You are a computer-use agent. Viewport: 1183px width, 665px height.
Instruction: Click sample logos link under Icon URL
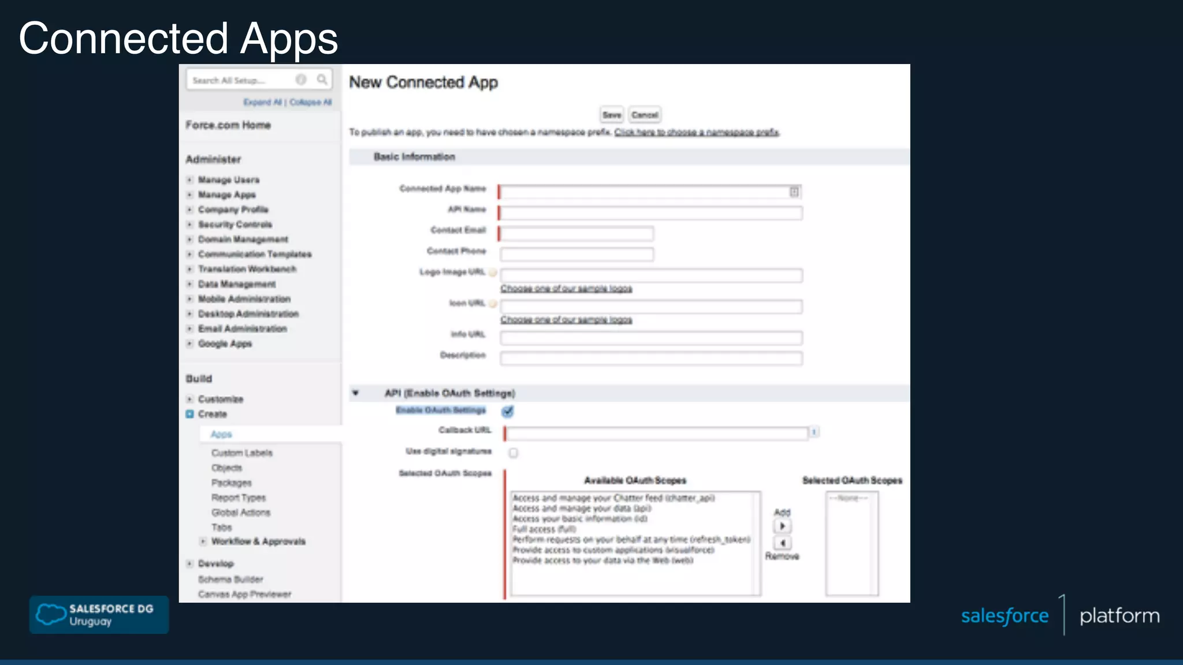pyautogui.click(x=566, y=320)
